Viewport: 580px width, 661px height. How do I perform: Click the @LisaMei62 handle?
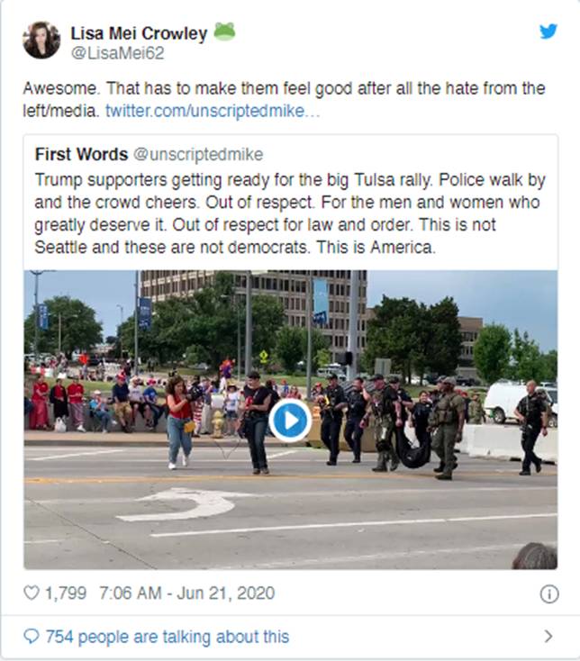117,54
